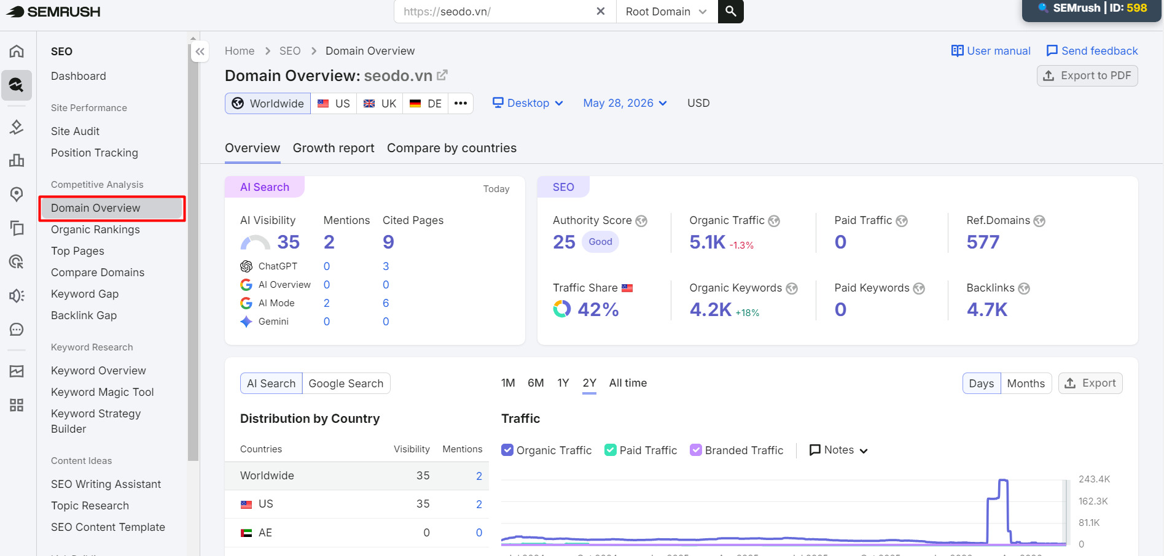Show more country databases via three dots
The width and height of the screenshot is (1164, 556).
pos(461,103)
